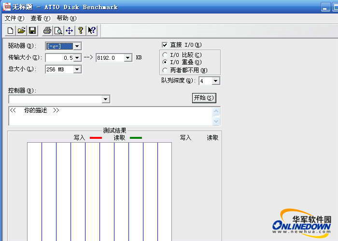Screen dimensions: 338x241
Task: Expand the 控制器 controller dropdown
Action: (x=105, y=99)
